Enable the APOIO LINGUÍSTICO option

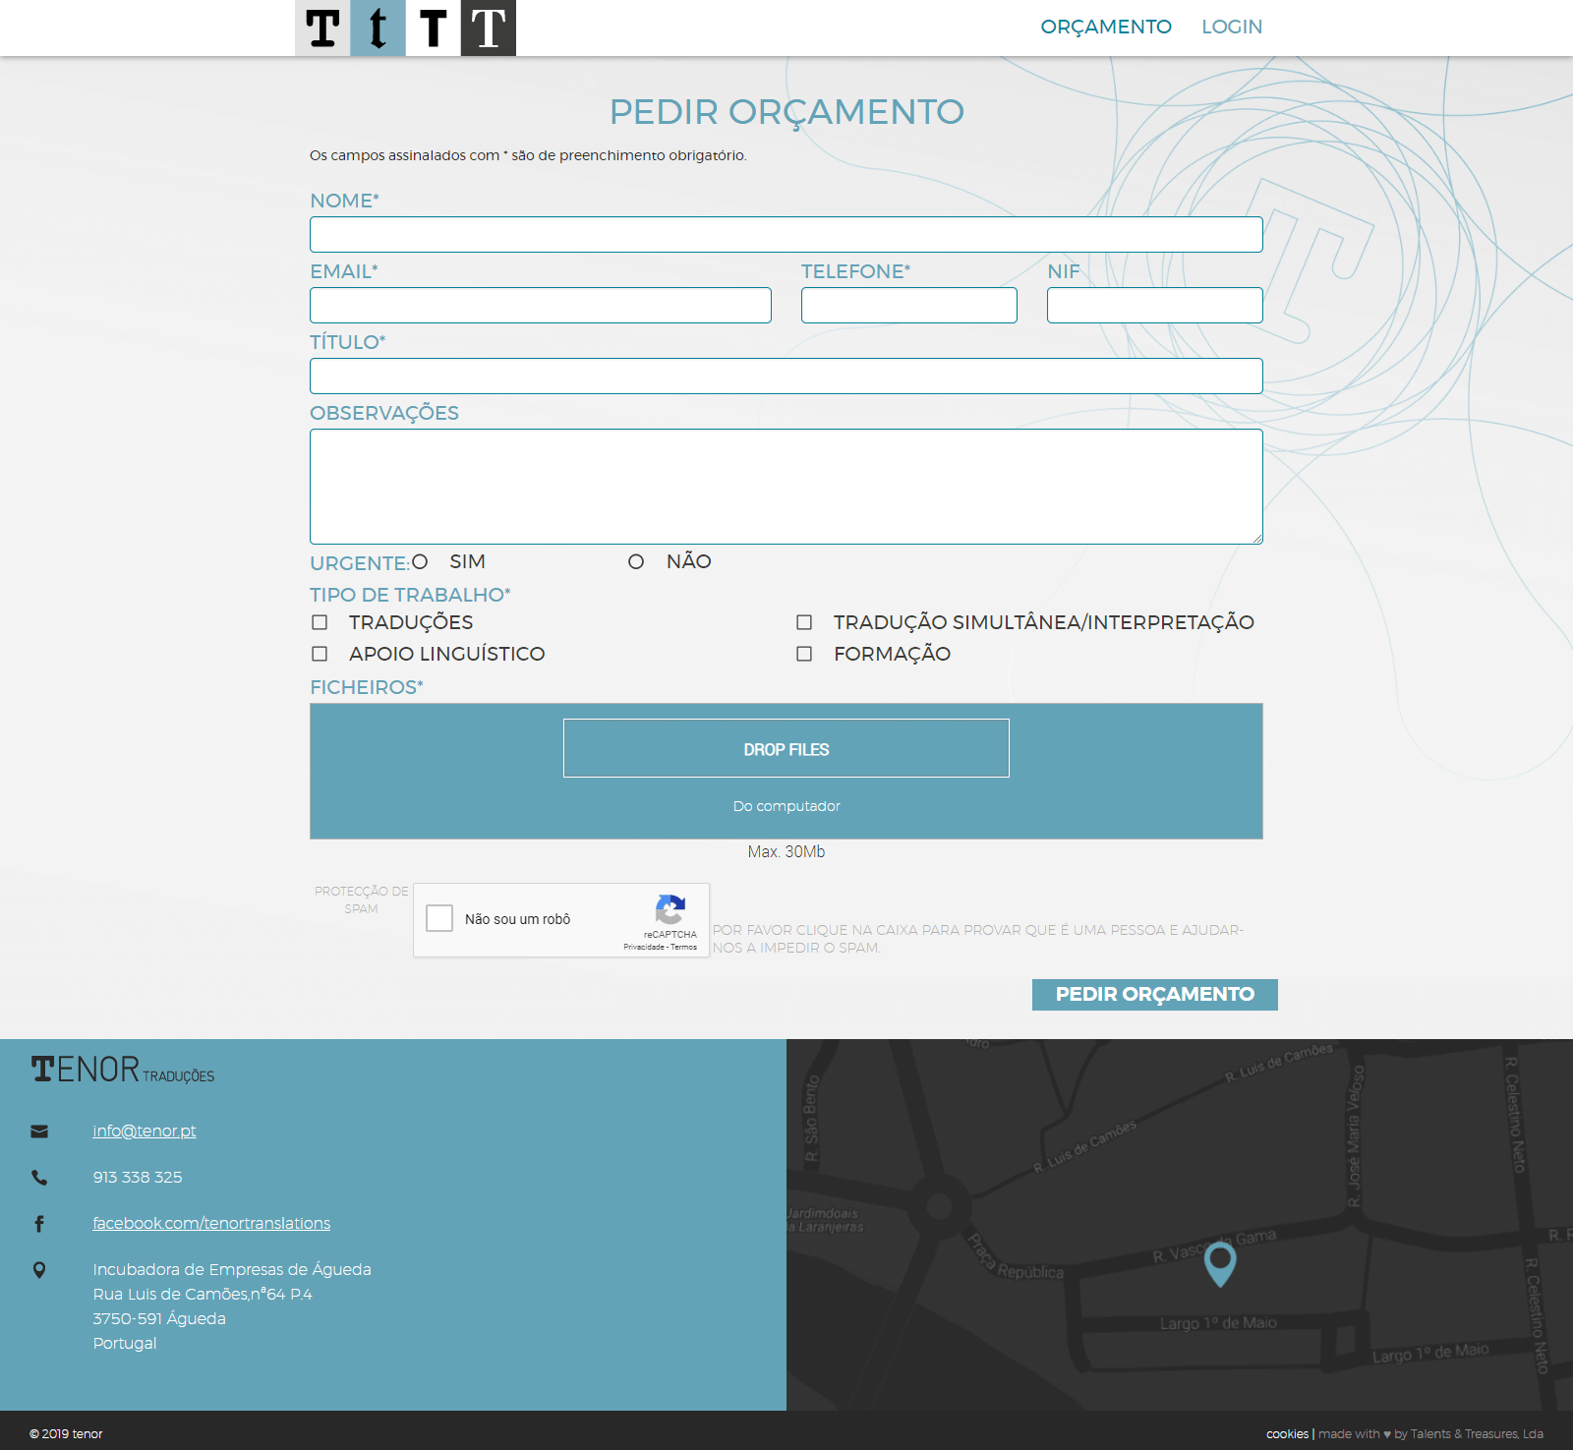click(319, 653)
